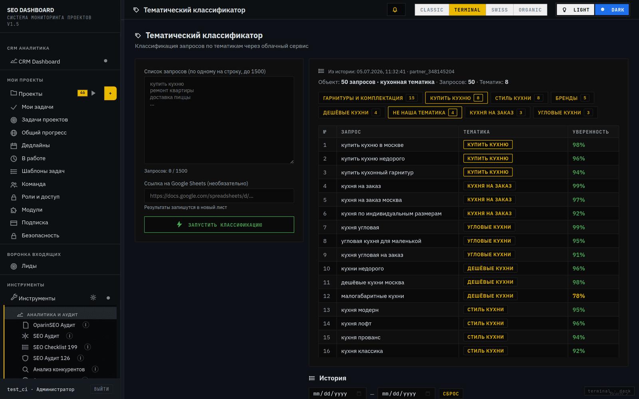Open calendar picker in first history date field
Screen dimensions: 639x399
tap(359, 394)
